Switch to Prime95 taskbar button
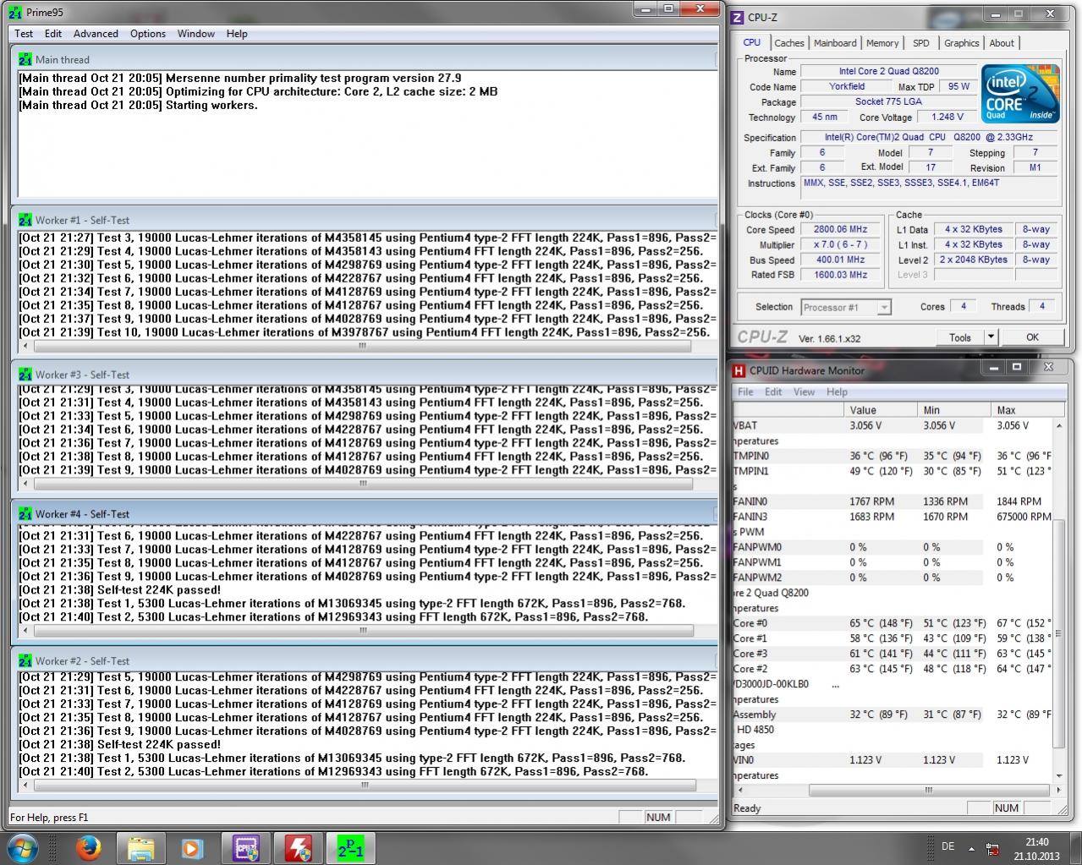 pyautogui.click(x=350, y=847)
